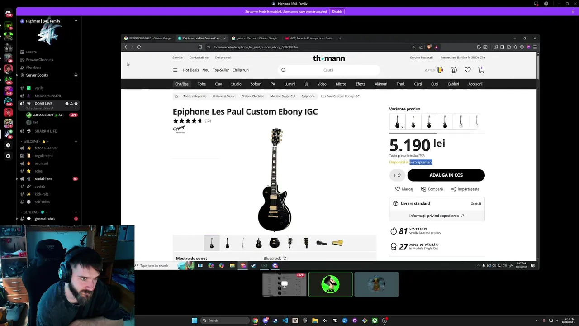This screenshot has width=579, height=326.
Task: Open the wishlist heart icon
Action: click(x=467, y=70)
